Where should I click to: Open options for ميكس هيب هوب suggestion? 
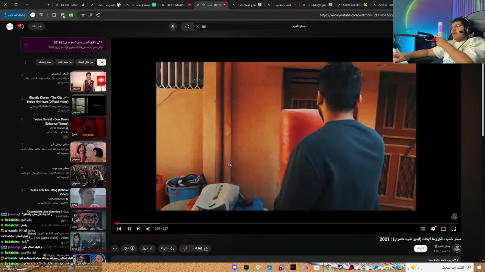coord(22,169)
